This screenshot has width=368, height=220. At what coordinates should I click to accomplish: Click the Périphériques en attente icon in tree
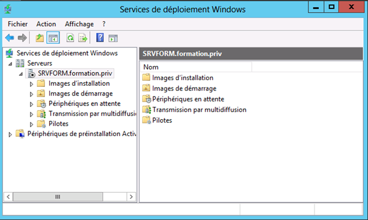click(41, 104)
